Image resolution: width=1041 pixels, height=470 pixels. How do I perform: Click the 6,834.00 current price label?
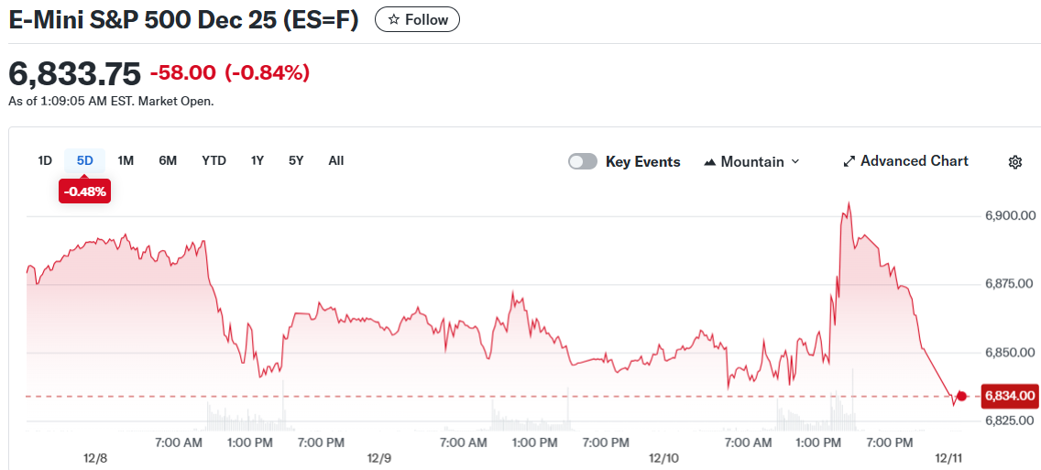pyautogui.click(x=1009, y=396)
